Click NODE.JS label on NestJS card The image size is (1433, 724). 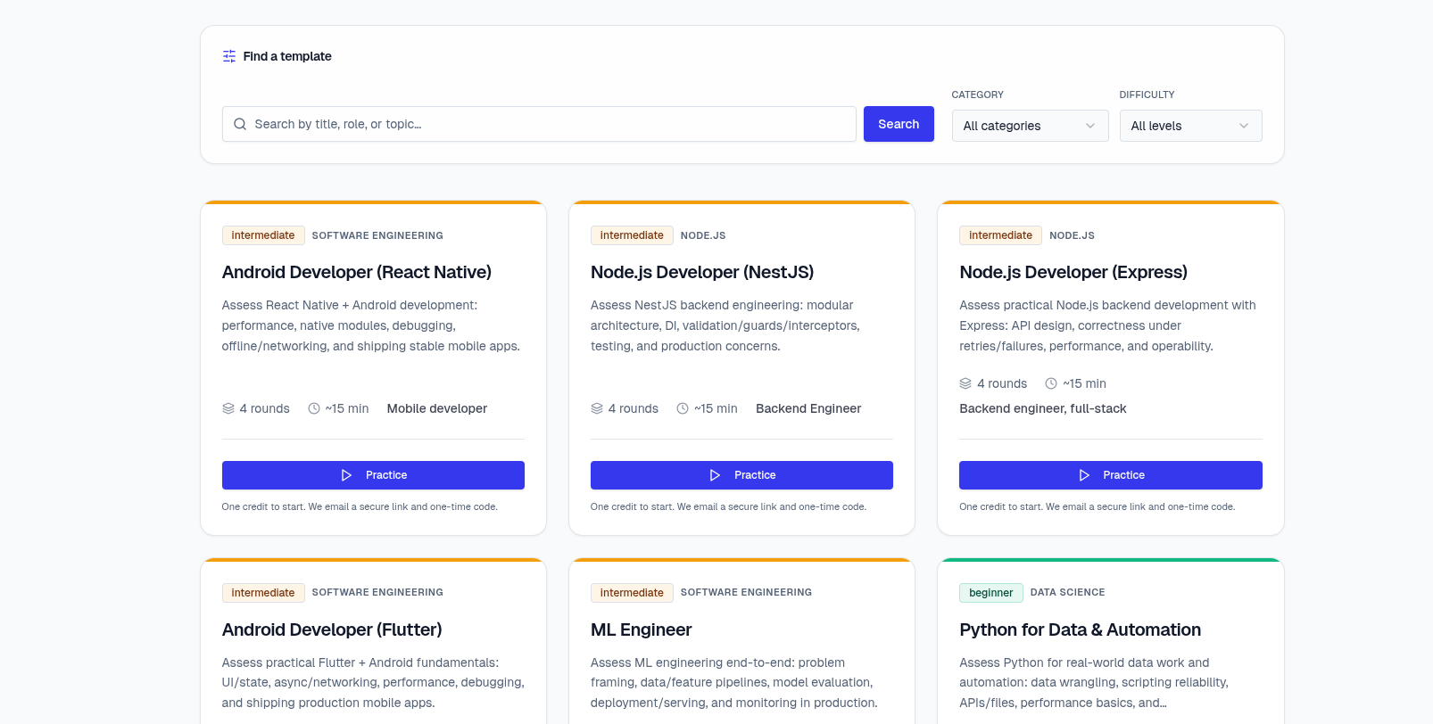(x=703, y=235)
